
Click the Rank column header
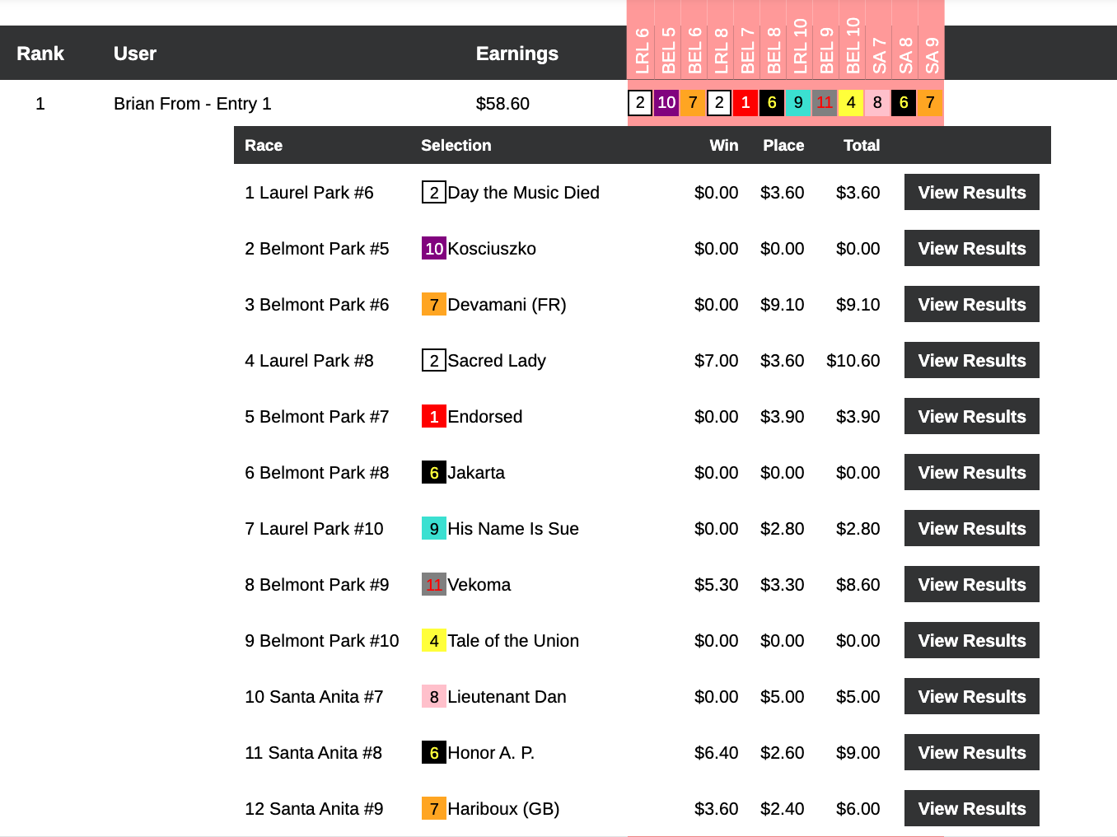[x=40, y=54]
